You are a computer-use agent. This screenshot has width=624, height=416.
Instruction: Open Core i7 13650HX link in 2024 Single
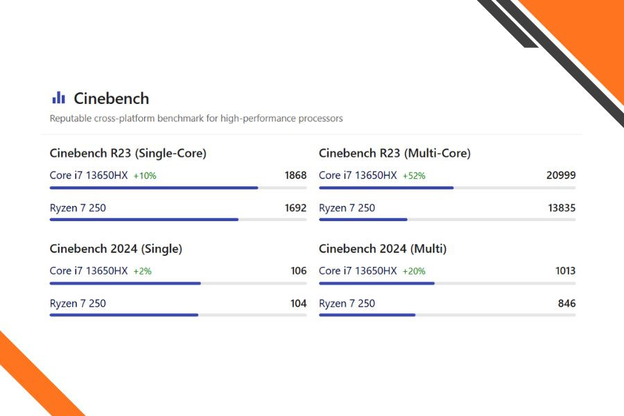(89, 271)
